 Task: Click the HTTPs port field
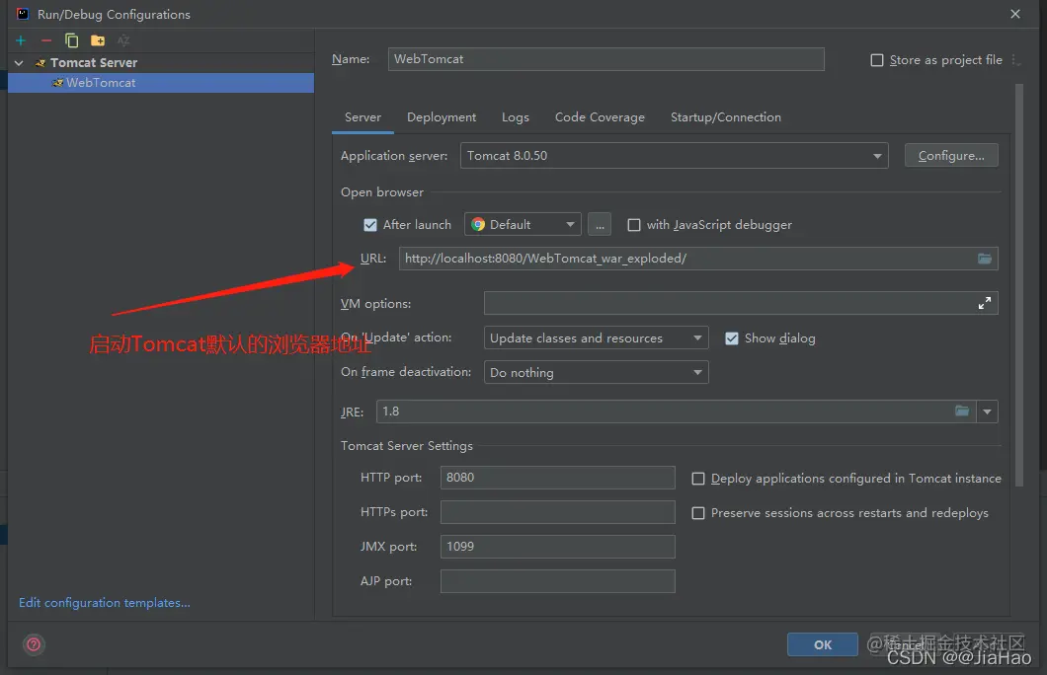tap(557, 512)
